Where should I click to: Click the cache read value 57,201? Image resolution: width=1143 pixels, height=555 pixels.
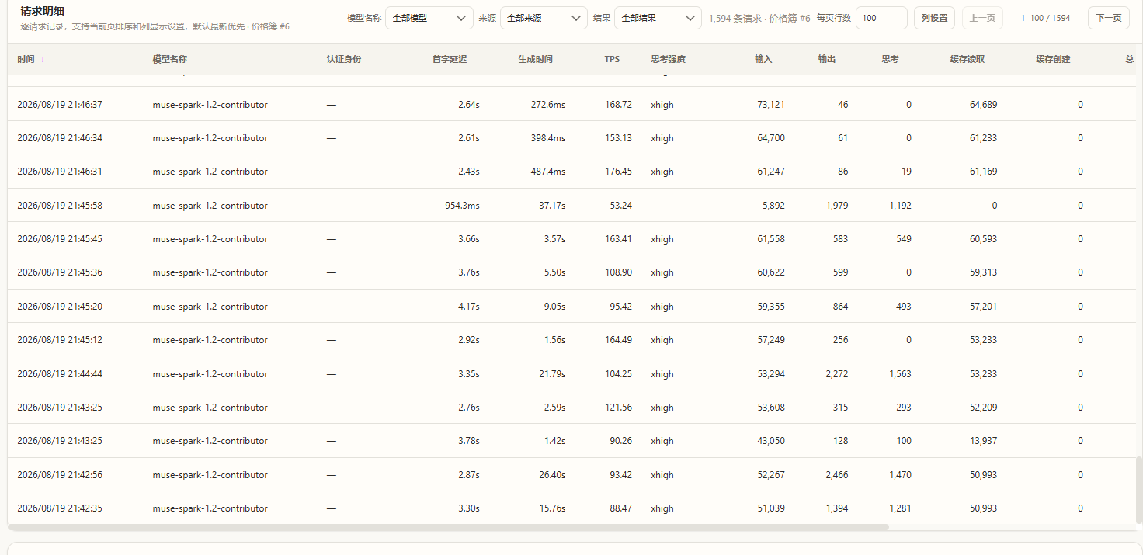click(983, 307)
